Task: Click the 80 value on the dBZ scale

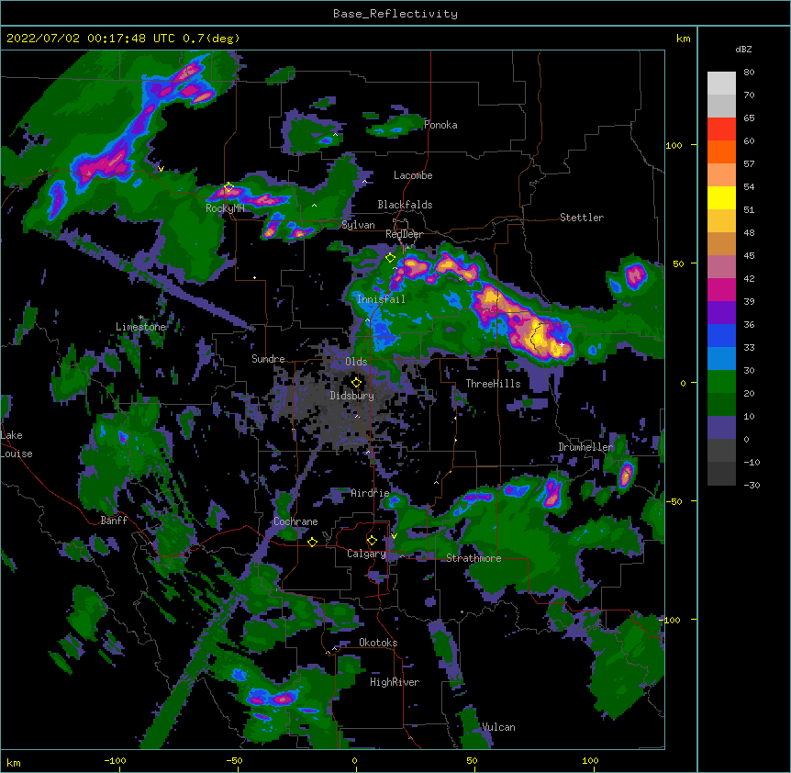Action: tap(749, 73)
